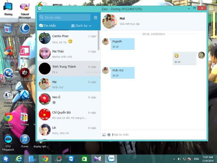217x163 pixels.
Task: Open Your Uninstaller desktop icon
Action: [8, 76]
